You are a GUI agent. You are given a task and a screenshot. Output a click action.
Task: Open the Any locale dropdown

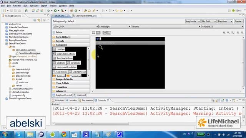pos(193,21)
